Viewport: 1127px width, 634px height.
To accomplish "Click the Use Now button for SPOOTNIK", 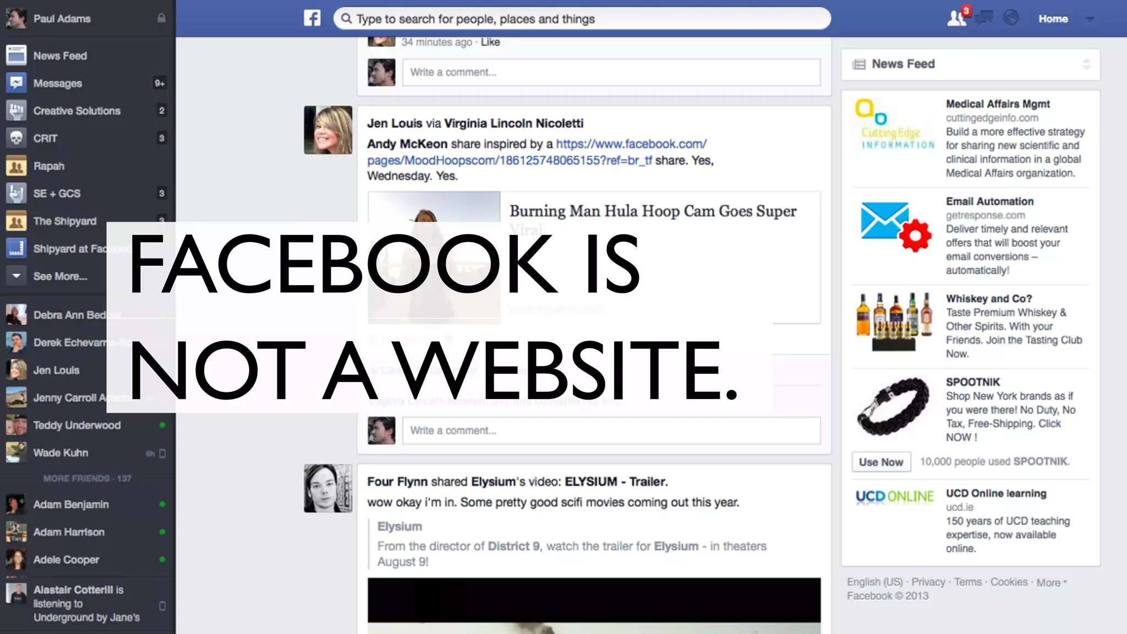I will tap(881, 462).
